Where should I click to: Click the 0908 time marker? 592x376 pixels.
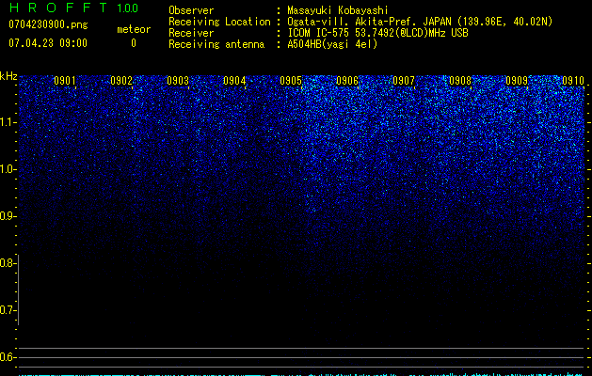pos(460,81)
